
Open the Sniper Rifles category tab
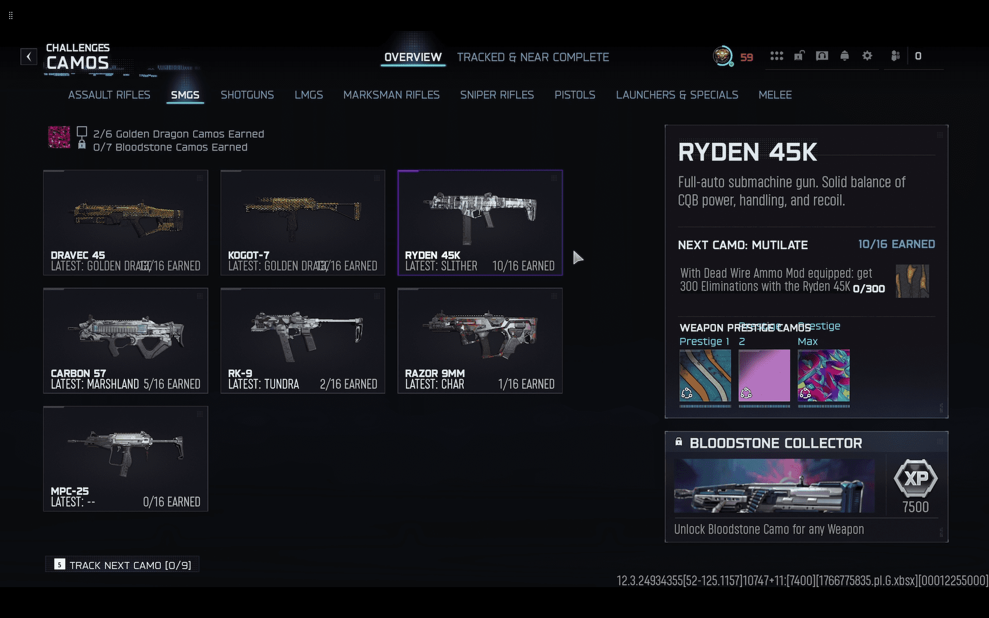[497, 95]
